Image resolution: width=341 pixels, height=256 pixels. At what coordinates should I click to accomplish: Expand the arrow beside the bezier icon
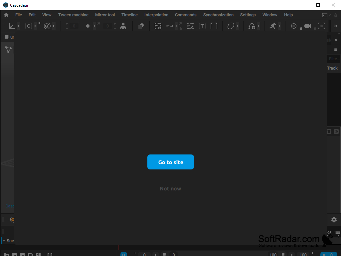[258, 26]
